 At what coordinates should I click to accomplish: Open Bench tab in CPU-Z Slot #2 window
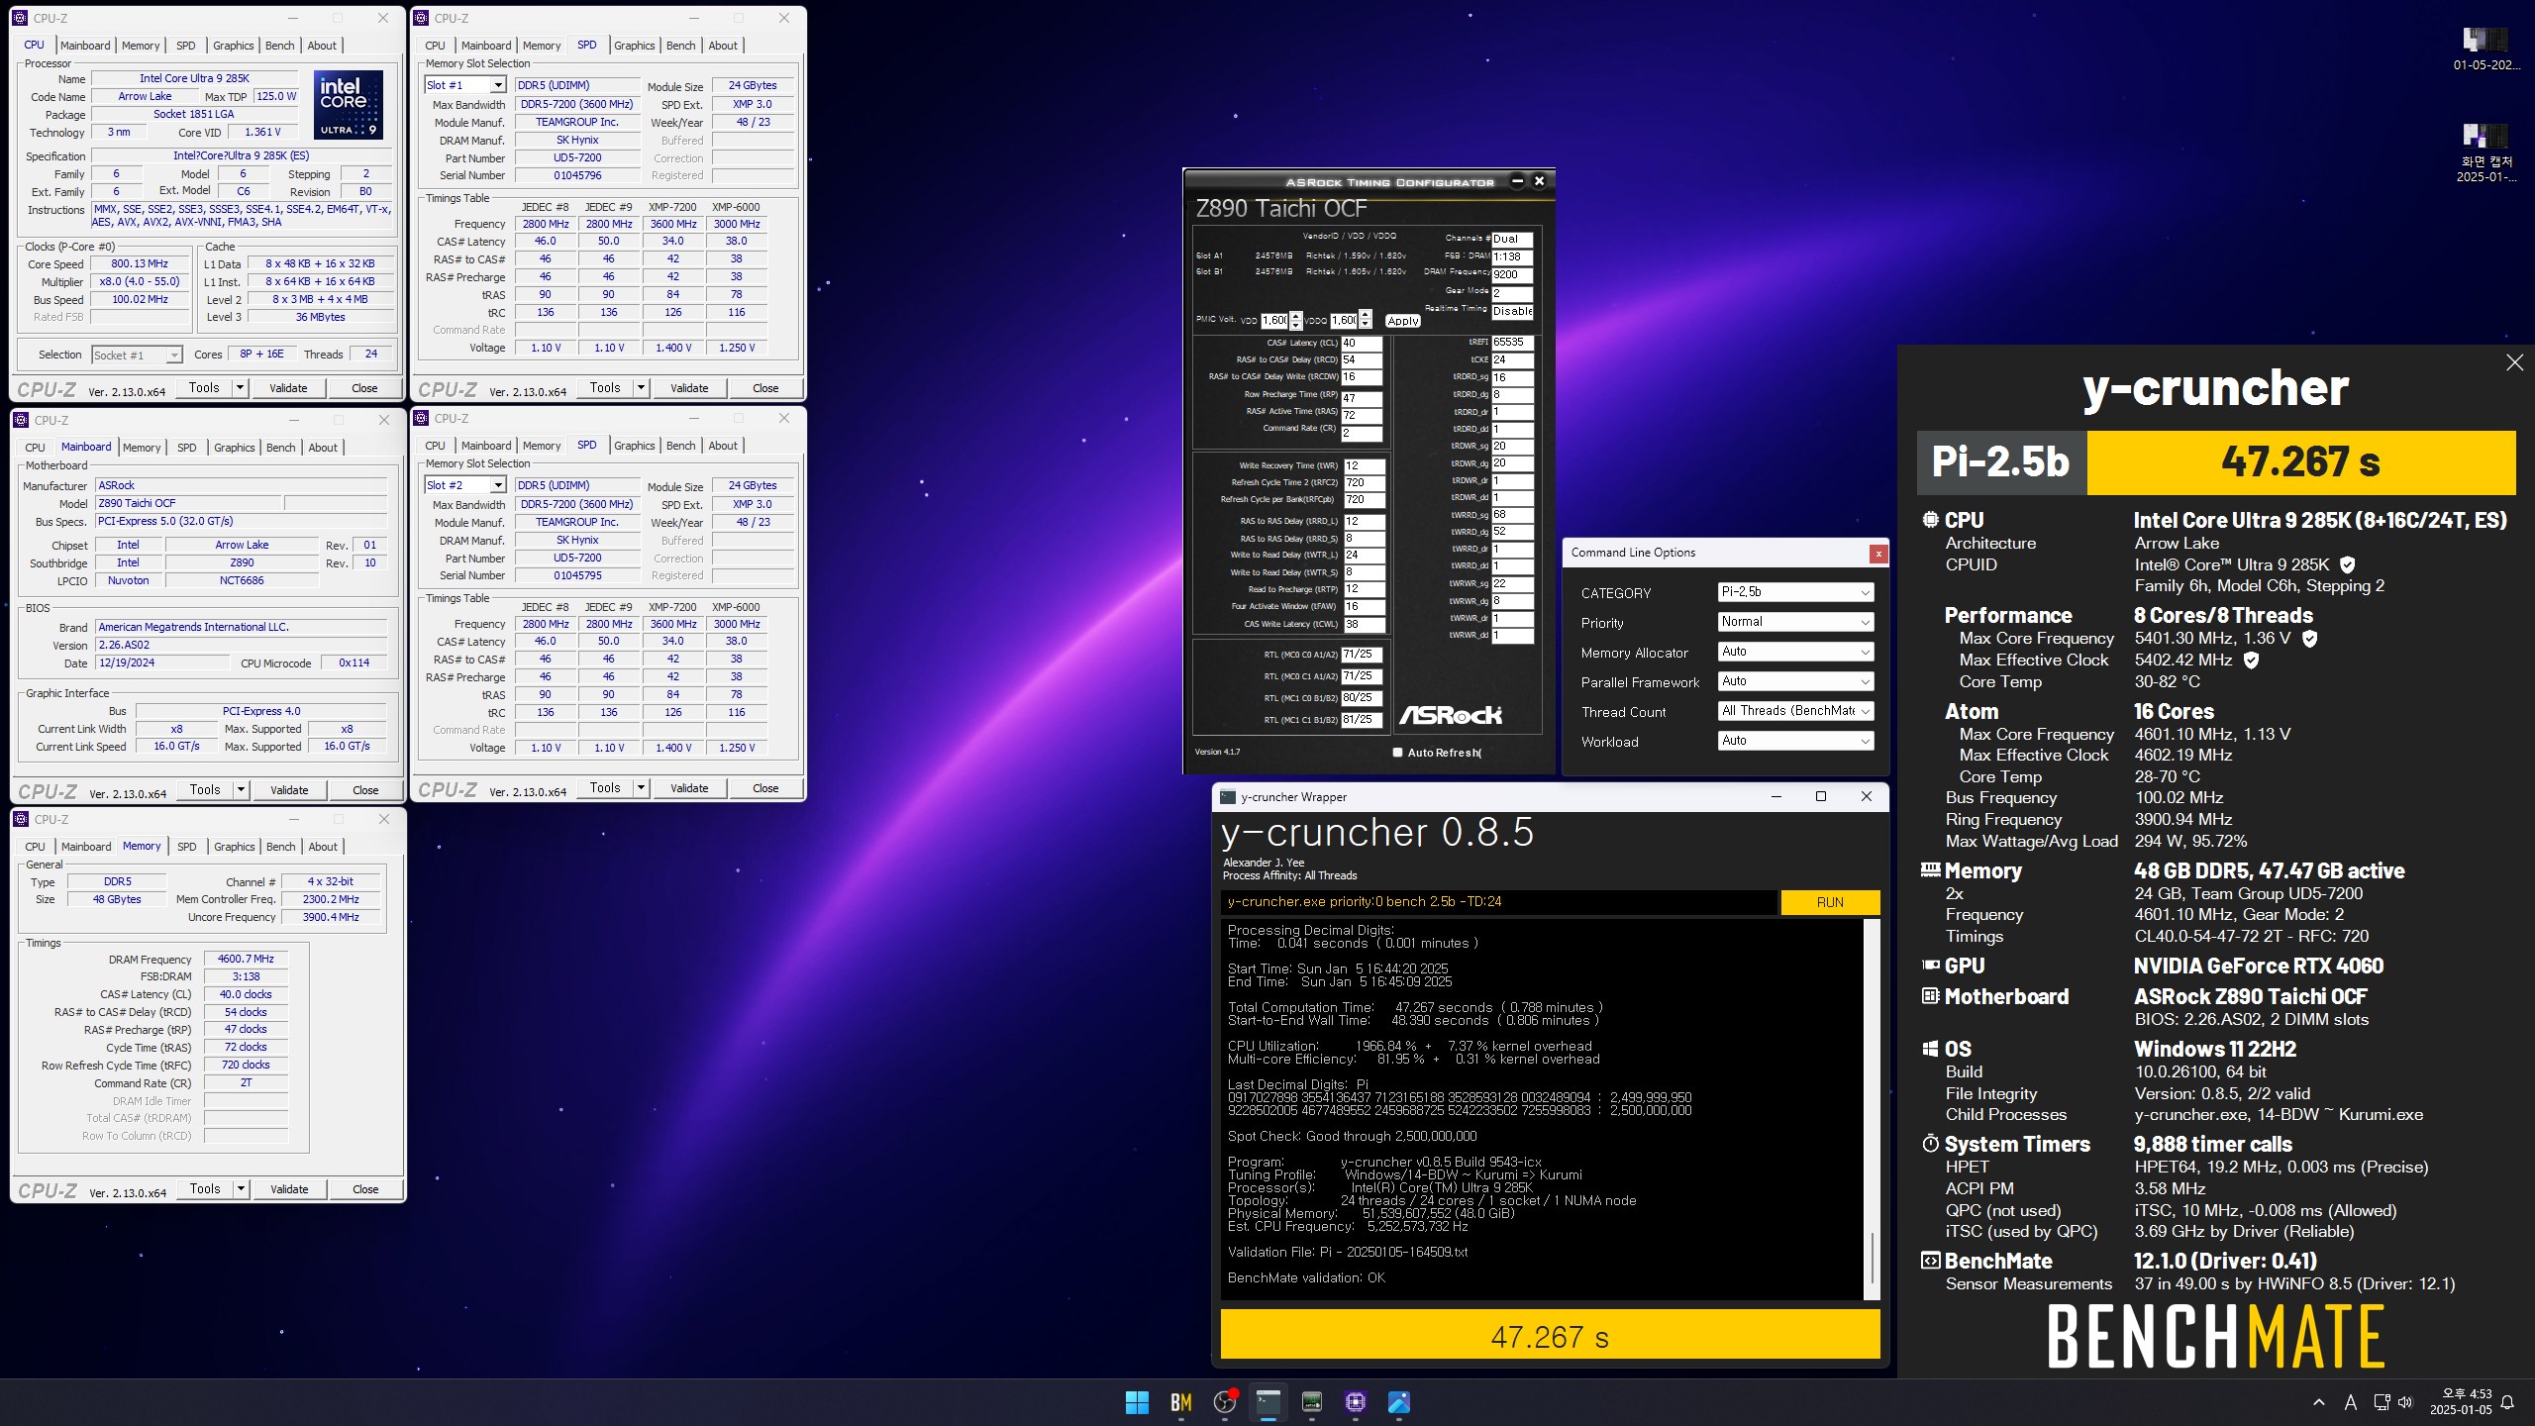point(680,446)
